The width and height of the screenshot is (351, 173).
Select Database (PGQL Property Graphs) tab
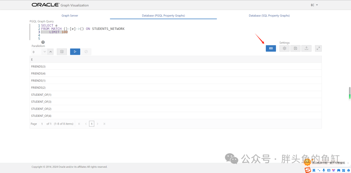click(163, 16)
